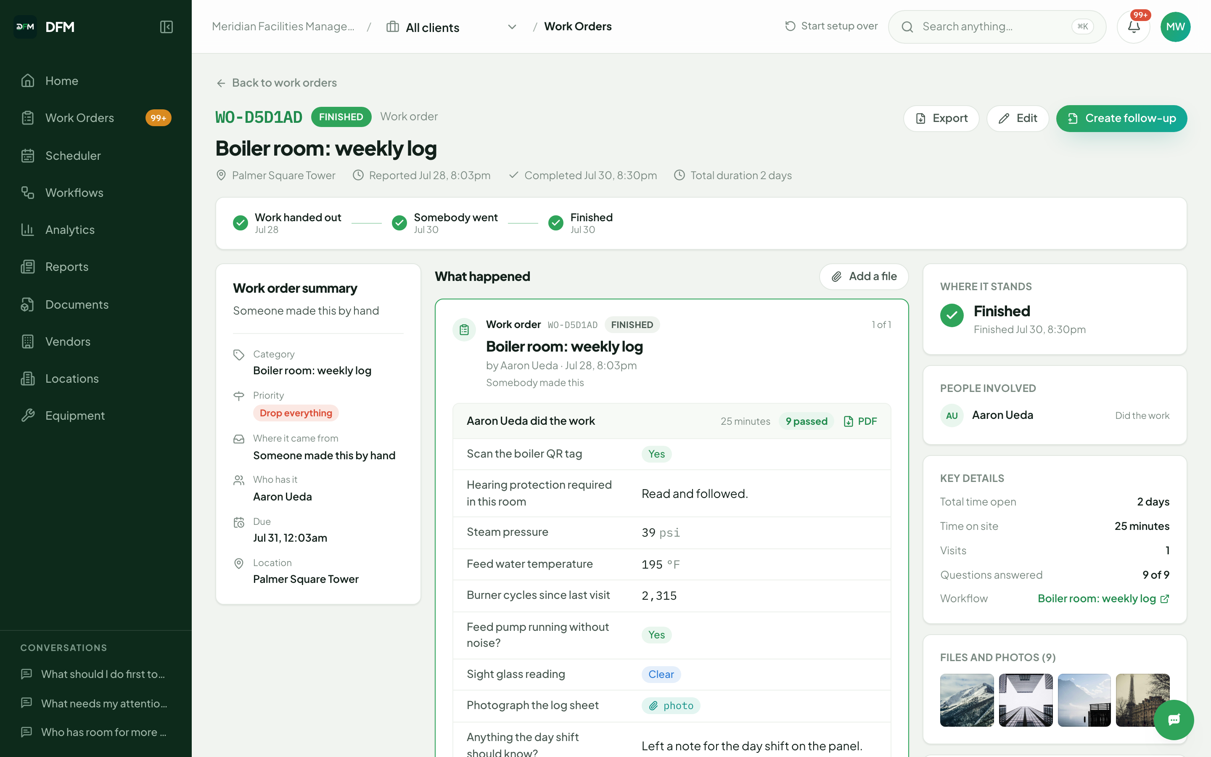Open Locations in the sidebar
This screenshot has height=757, width=1211.
tap(95, 378)
